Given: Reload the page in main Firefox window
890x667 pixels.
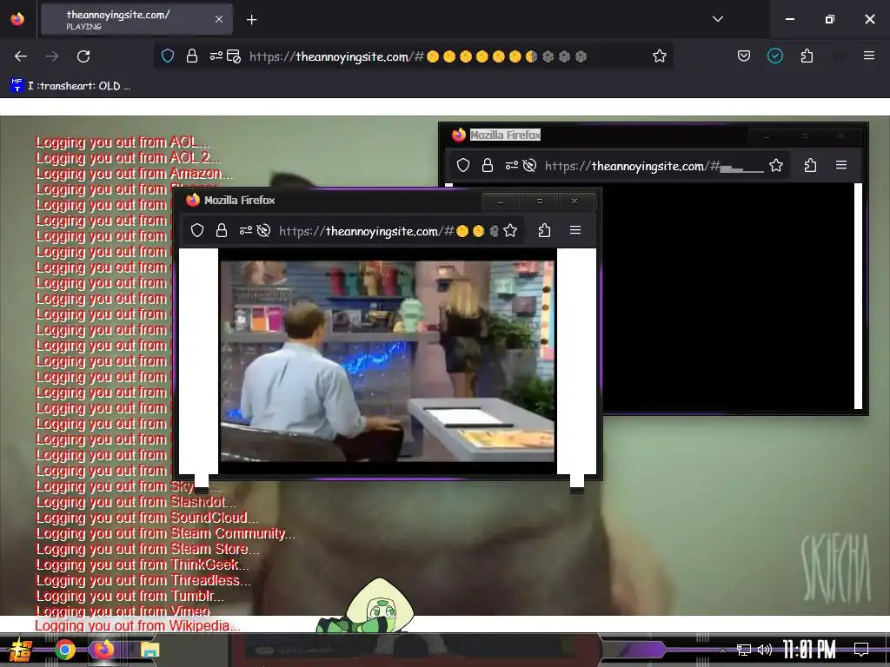Looking at the screenshot, I should coord(83,56).
